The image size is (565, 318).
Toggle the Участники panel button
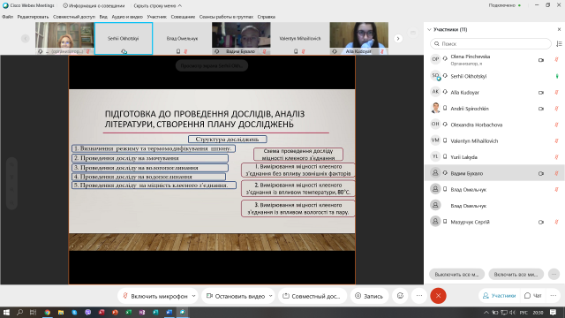[x=499, y=296]
